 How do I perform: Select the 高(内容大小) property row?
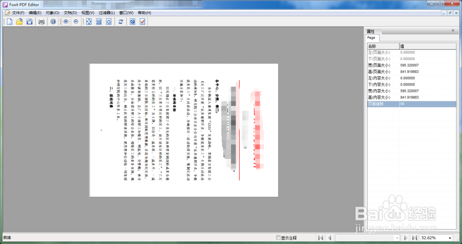click(x=412, y=98)
